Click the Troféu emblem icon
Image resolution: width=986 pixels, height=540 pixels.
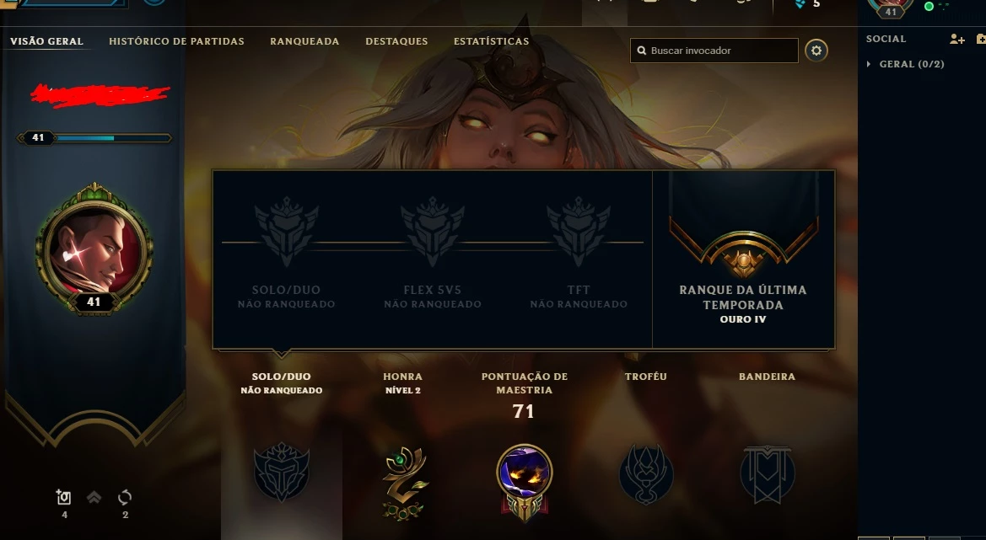[646, 474]
